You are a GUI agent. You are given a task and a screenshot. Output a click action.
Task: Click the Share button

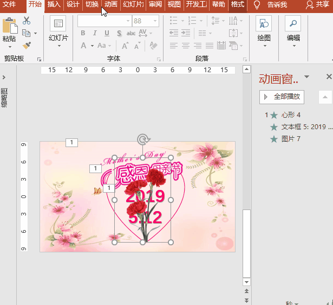point(317,4)
